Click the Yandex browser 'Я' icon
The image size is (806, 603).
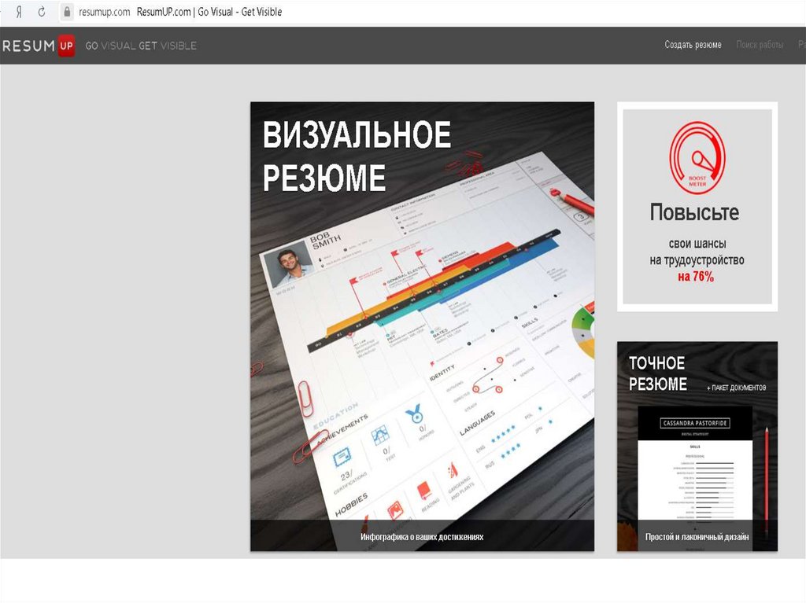click(x=19, y=12)
